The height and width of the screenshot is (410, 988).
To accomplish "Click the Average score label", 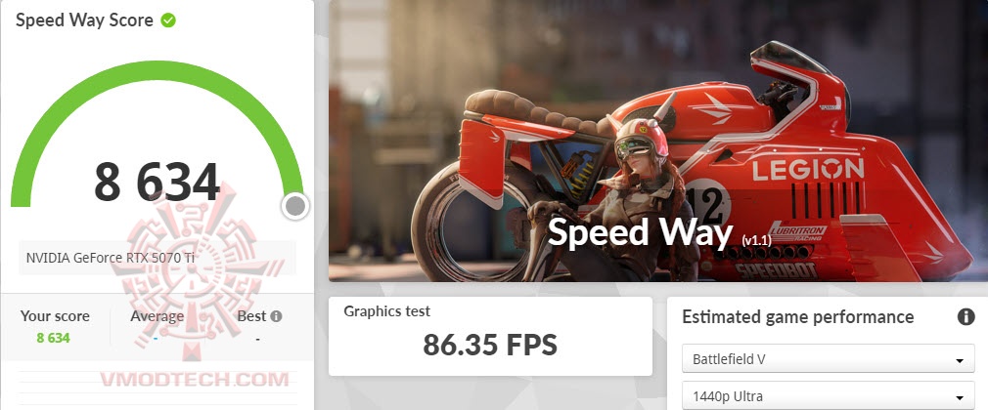I will pyautogui.click(x=157, y=316).
